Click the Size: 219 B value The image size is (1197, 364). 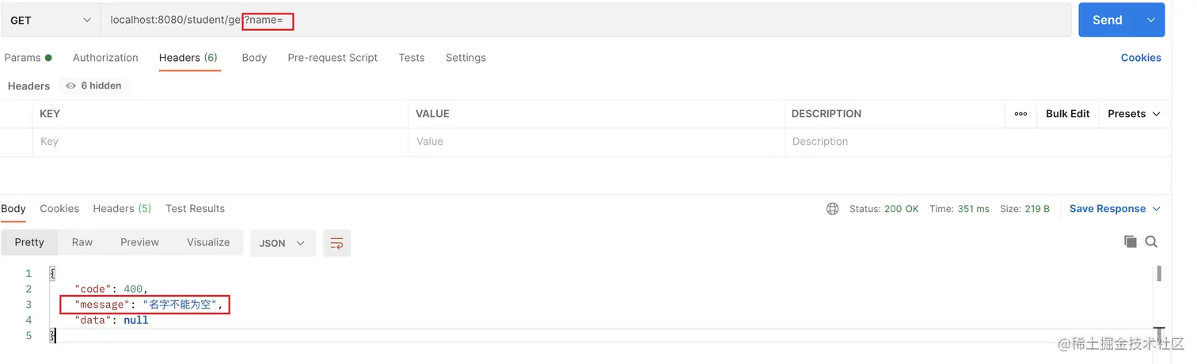click(x=1024, y=209)
